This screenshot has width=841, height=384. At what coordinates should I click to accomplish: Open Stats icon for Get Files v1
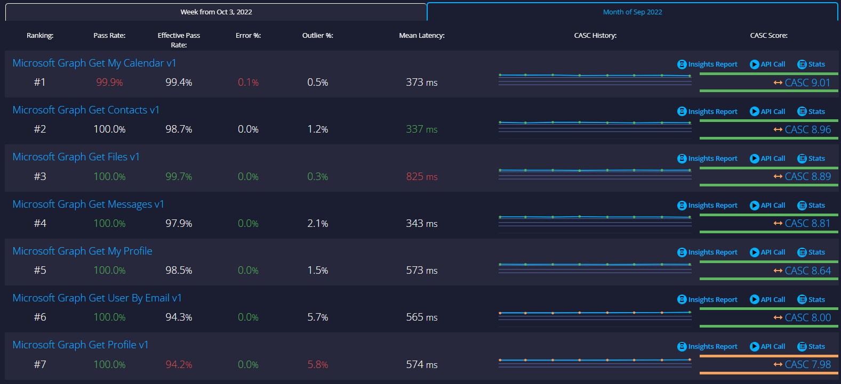click(802, 159)
